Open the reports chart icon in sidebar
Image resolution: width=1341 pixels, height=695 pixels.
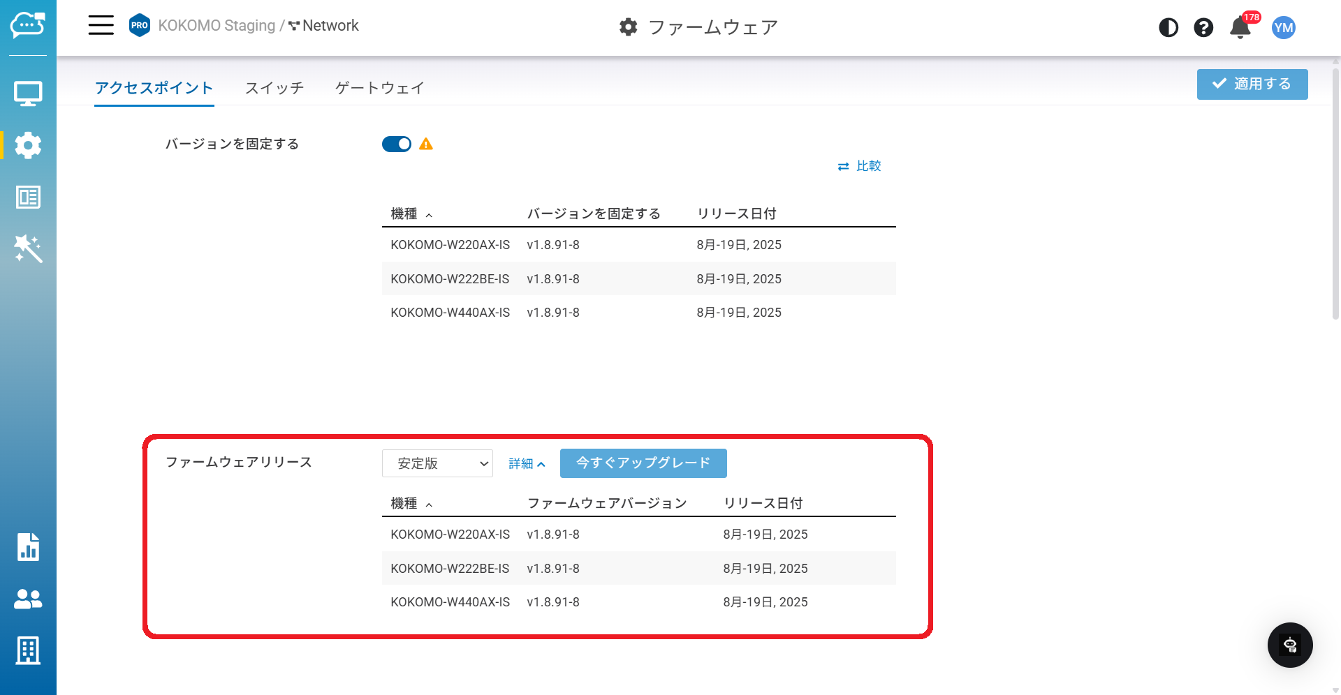28,547
